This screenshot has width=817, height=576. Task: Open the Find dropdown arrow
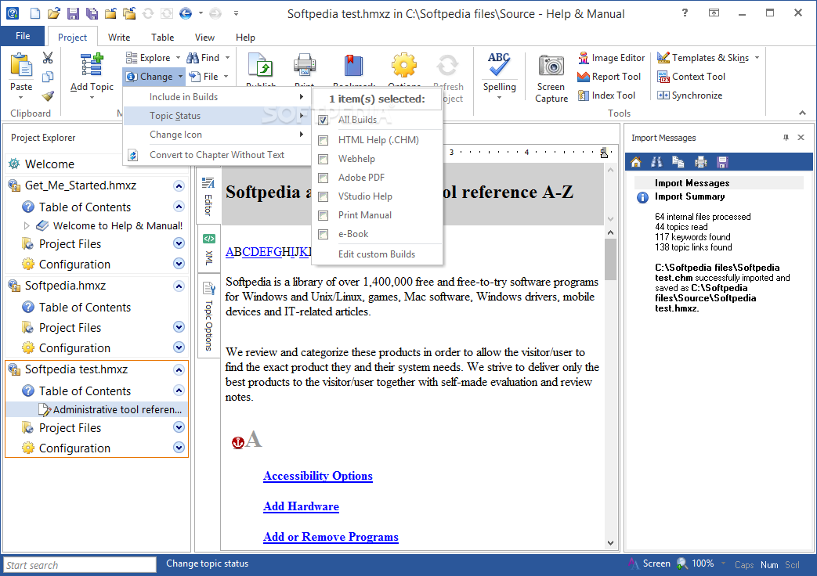(x=228, y=58)
